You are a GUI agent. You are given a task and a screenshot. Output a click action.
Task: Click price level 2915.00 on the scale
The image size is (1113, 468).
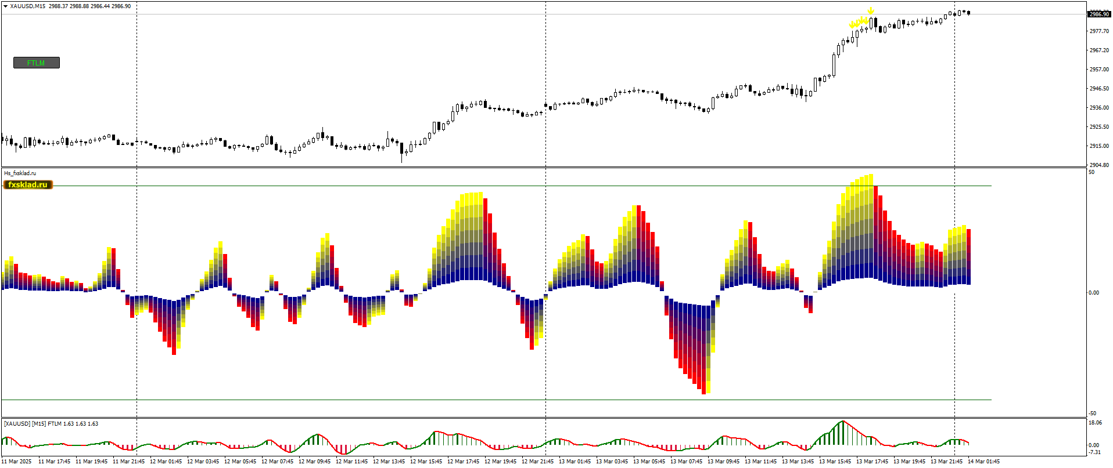(1099, 146)
